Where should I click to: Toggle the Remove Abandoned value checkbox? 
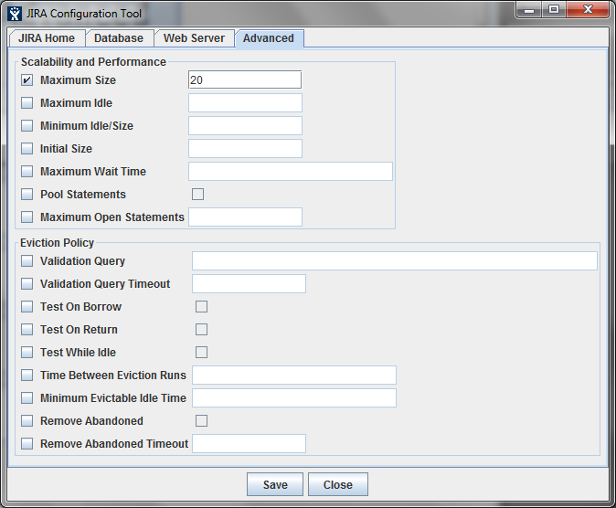[202, 421]
